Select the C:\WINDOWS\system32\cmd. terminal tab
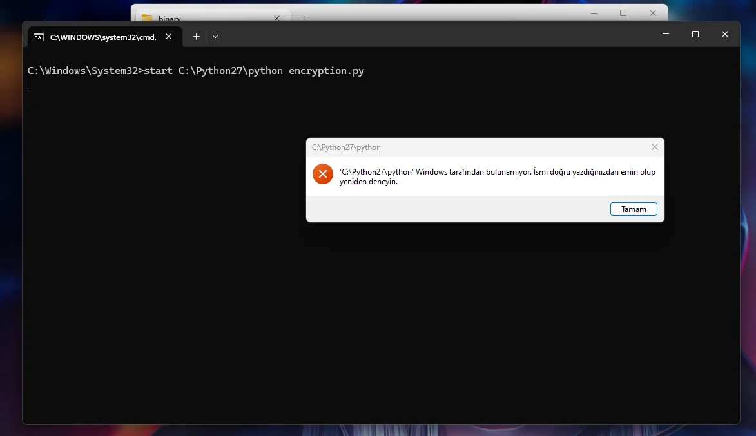Image resolution: width=756 pixels, height=436 pixels. point(103,37)
